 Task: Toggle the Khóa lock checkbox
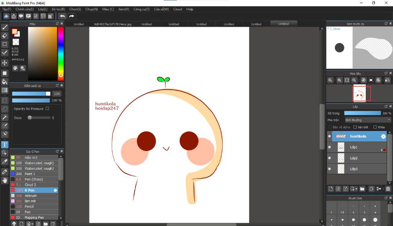click(x=375, y=127)
